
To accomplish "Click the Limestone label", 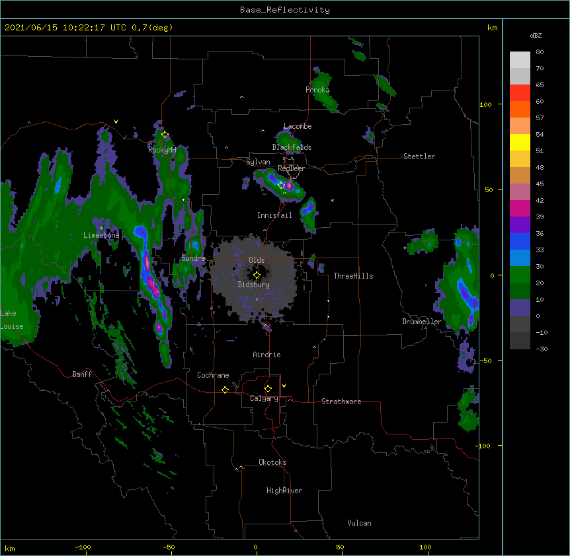I will coord(101,235).
